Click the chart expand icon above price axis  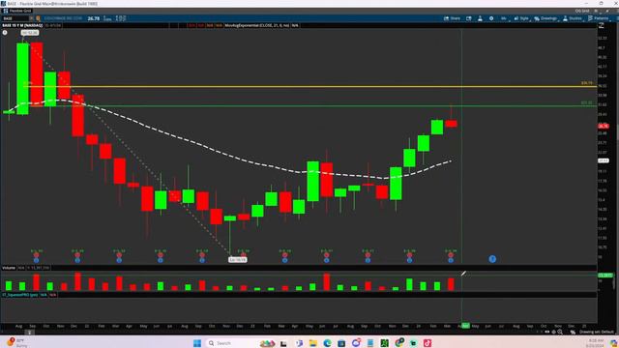[602, 26]
